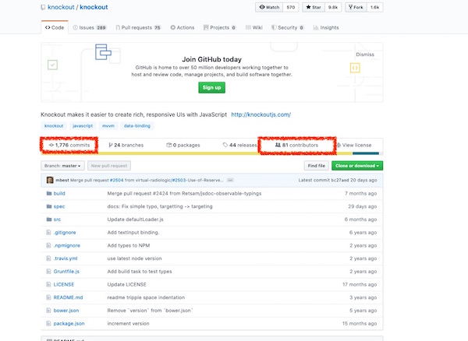
Task: Open the Pull requests tab
Action: [140, 27]
